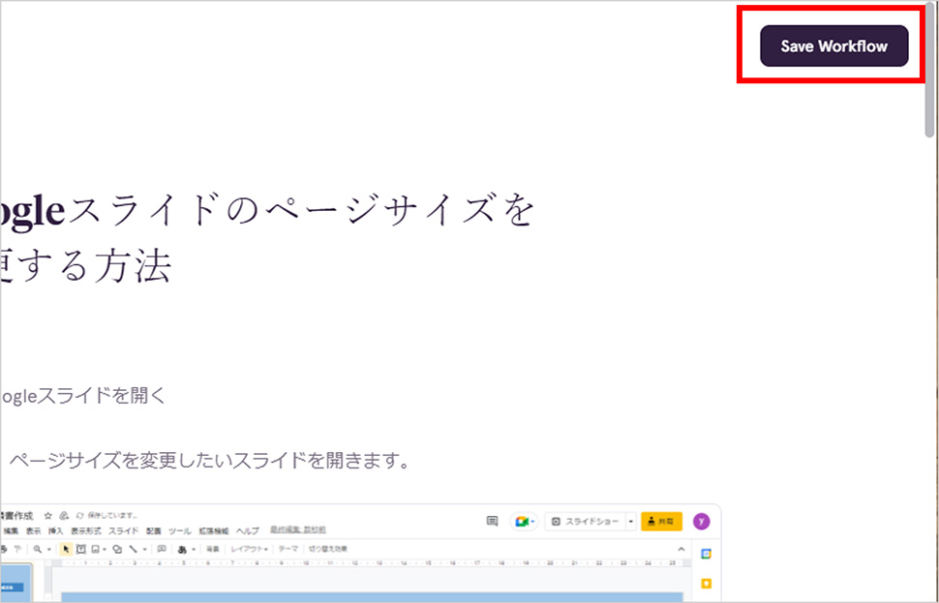Select the arrow cursor select tool
Screen dimensions: 939x603
[66, 549]
